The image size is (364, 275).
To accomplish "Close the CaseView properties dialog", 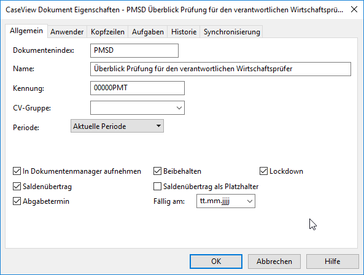I will (354, 10).
